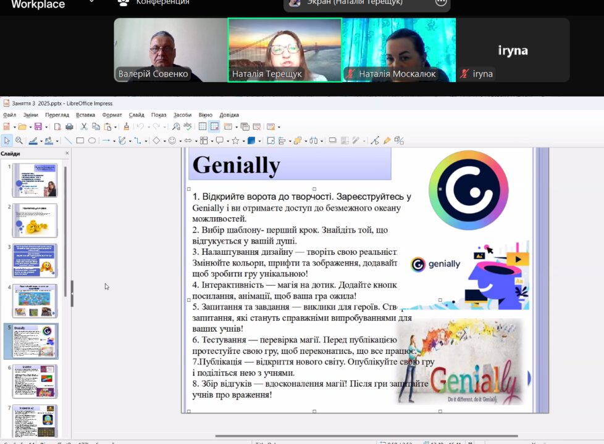Select the Insert Line tool
Viewport: 604px width, 444px height.
(x=68, y=141)
